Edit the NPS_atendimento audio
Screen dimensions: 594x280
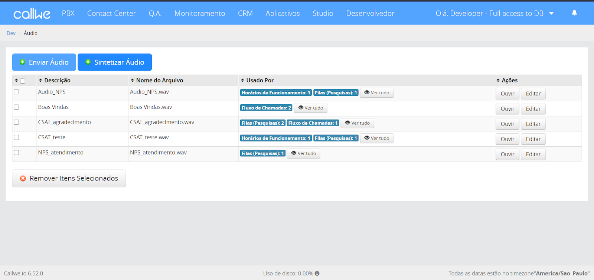533,154
